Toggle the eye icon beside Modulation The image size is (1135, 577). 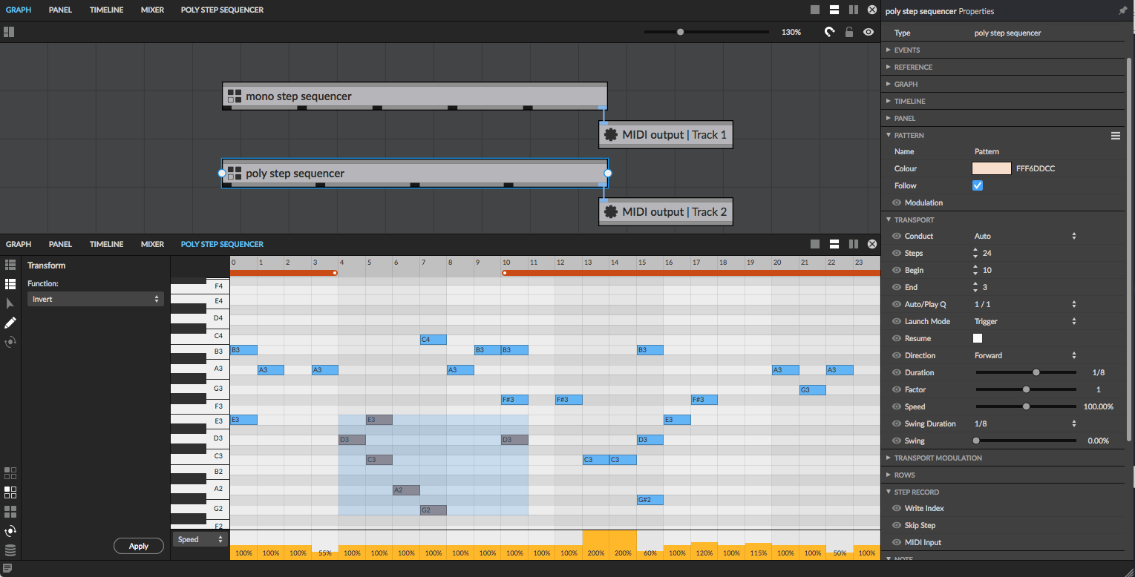(897, 202)
